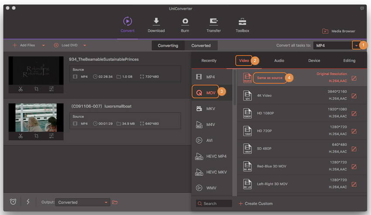Trim the luxorsmallboat video with scissors
The image size is (371, 215).
click(x=21, y=136)
